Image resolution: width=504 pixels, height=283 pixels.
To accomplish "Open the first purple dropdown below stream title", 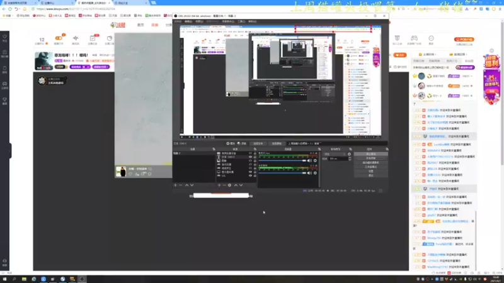I will (x=80, y=67).
